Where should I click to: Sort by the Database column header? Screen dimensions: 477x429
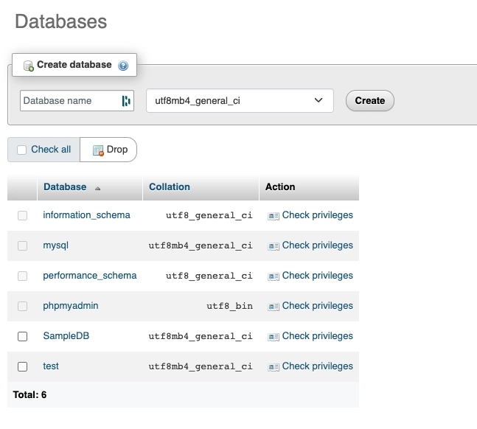point(65,186)
